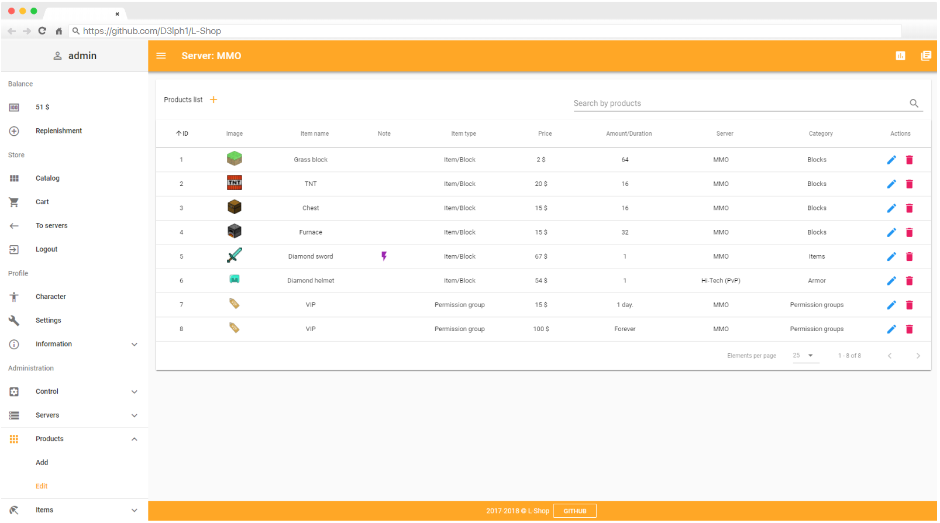Open the hamburger menu in the orange header
The height and width of the screenshot is (523, 940).
[161, 56]
